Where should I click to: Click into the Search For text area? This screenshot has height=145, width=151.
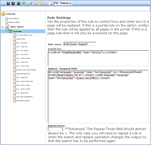98,58
